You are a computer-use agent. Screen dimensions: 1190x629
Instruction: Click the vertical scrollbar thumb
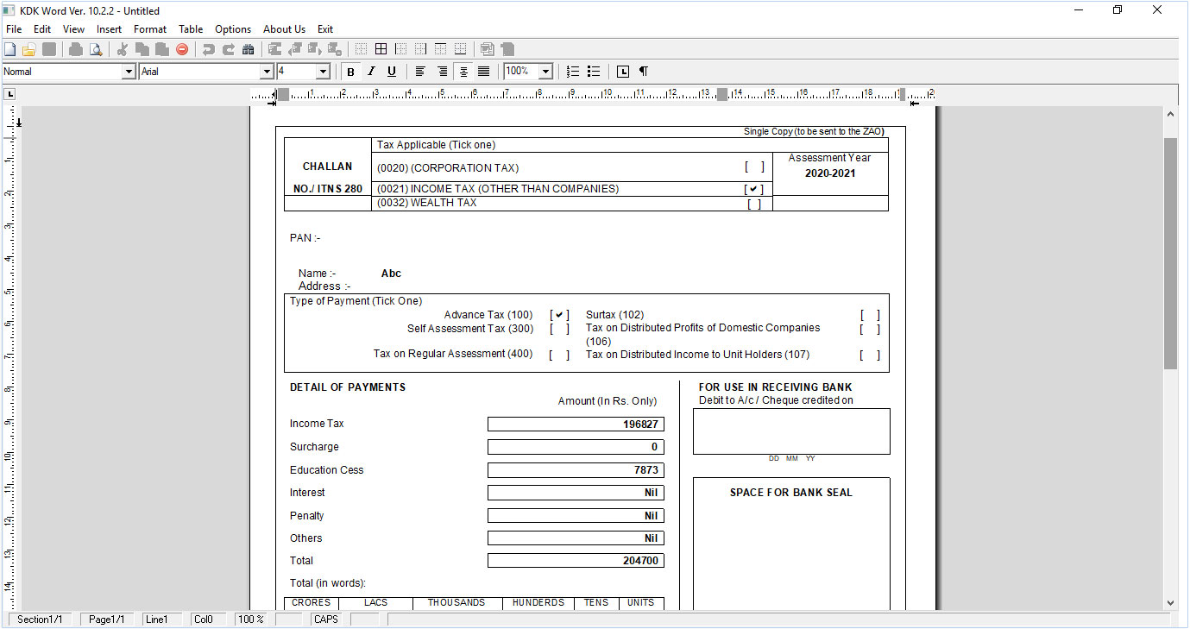coord(1171,254)
